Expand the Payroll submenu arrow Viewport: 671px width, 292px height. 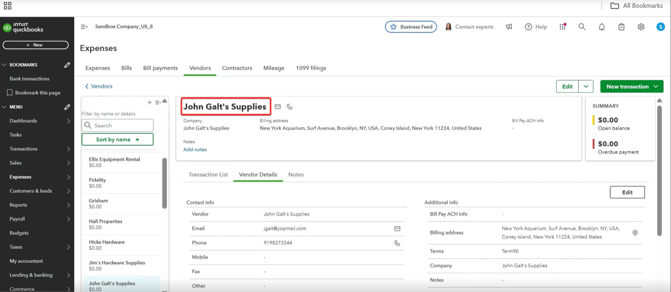[x=68, y=219]
